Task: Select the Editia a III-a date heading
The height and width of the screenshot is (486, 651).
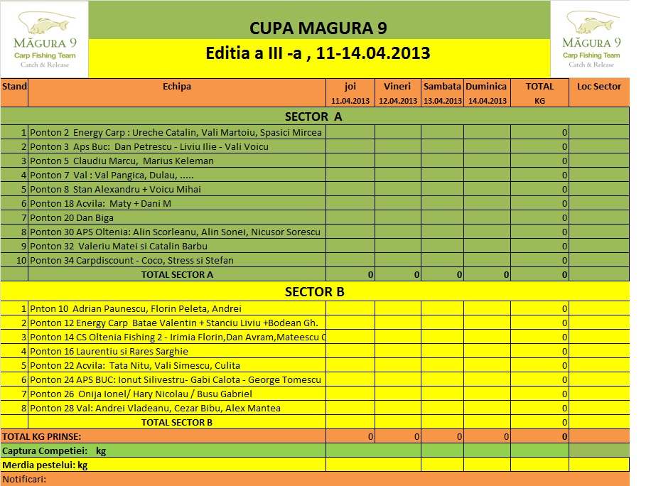Action: pyautogui.click(x=318, y=54)
